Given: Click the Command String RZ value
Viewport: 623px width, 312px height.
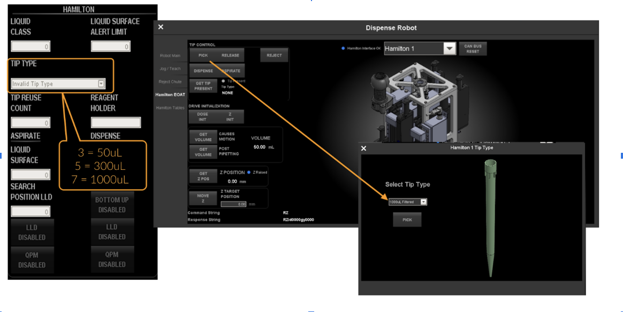Looking at the screenshot, I should tap(286, 213).
